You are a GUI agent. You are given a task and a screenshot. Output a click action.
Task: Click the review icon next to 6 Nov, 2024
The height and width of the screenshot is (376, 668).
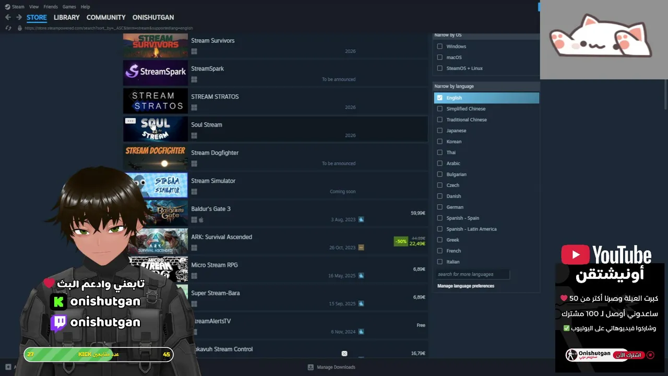coord(361,332)
